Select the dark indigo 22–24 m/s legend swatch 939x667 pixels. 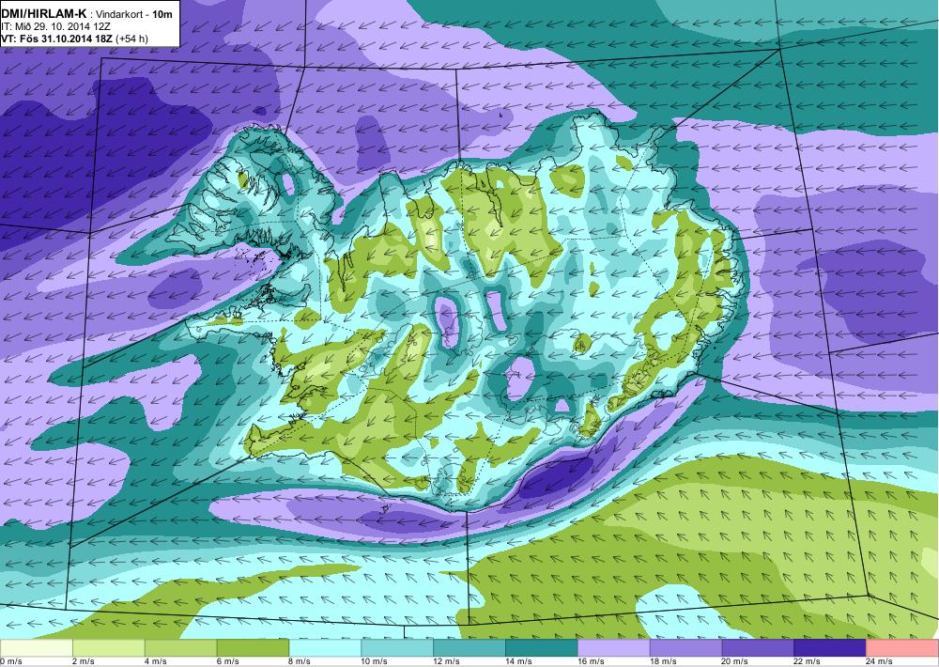tap(830, 648)
